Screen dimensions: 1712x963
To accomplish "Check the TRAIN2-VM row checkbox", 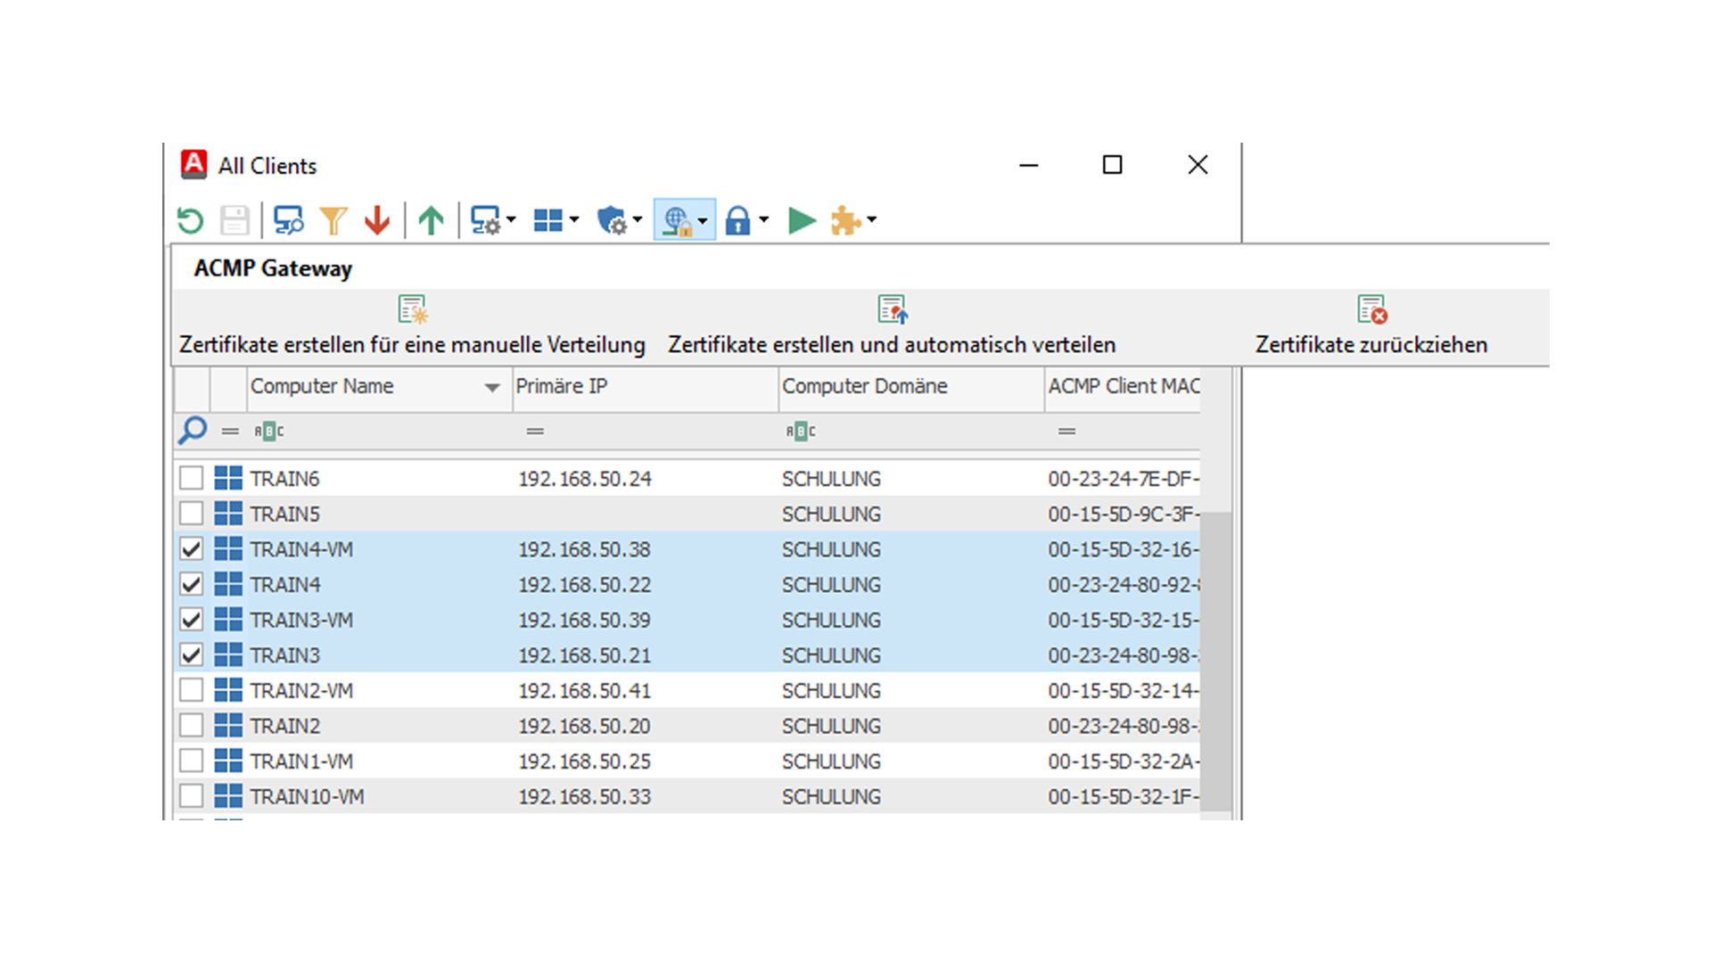I will click(191, 690).
